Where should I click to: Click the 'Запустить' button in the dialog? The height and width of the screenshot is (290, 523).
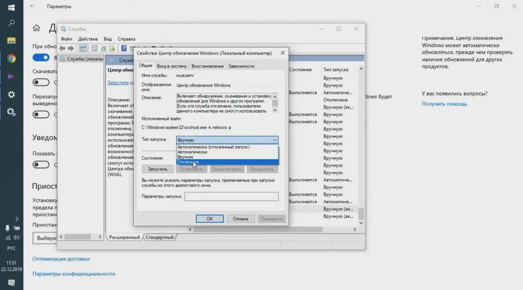tap(158, 169)
